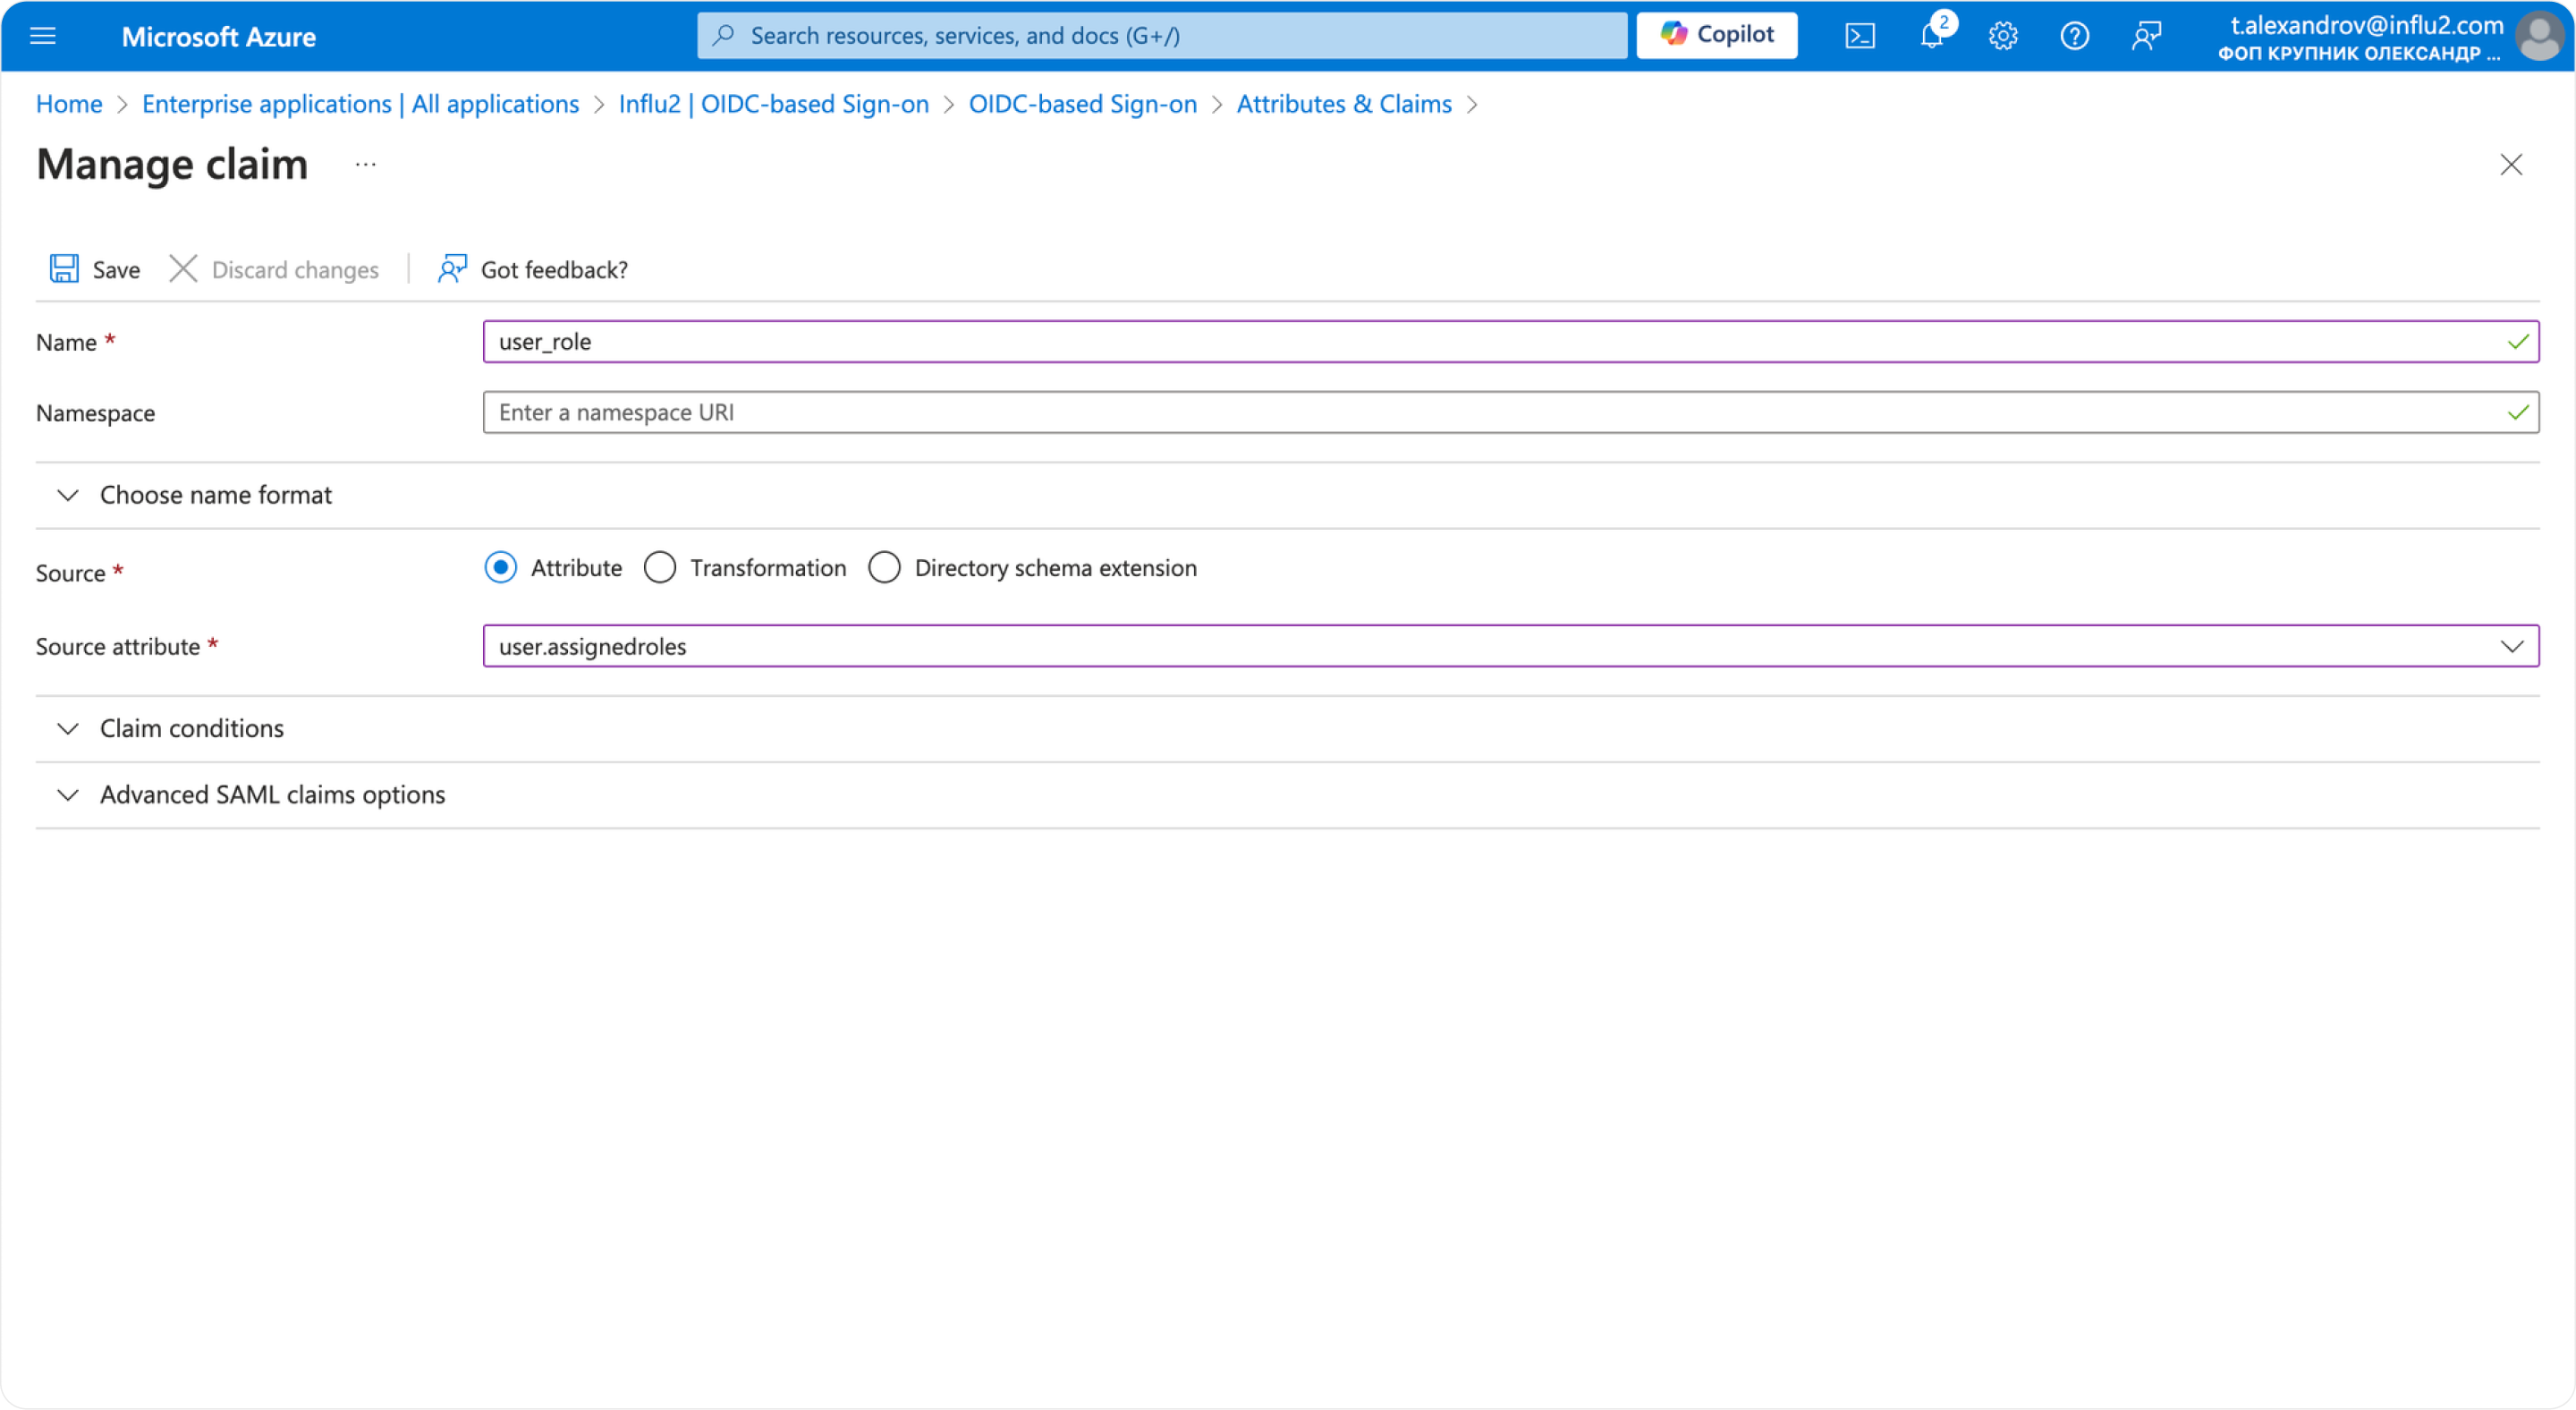Keep Attribute selected as source

point(500,567)
